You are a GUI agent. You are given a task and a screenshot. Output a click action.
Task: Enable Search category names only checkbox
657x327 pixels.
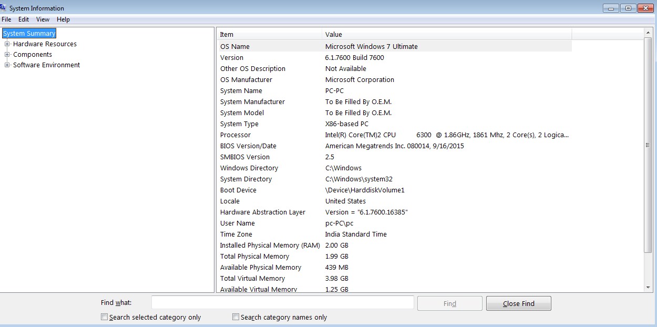[x=236, y=317]
